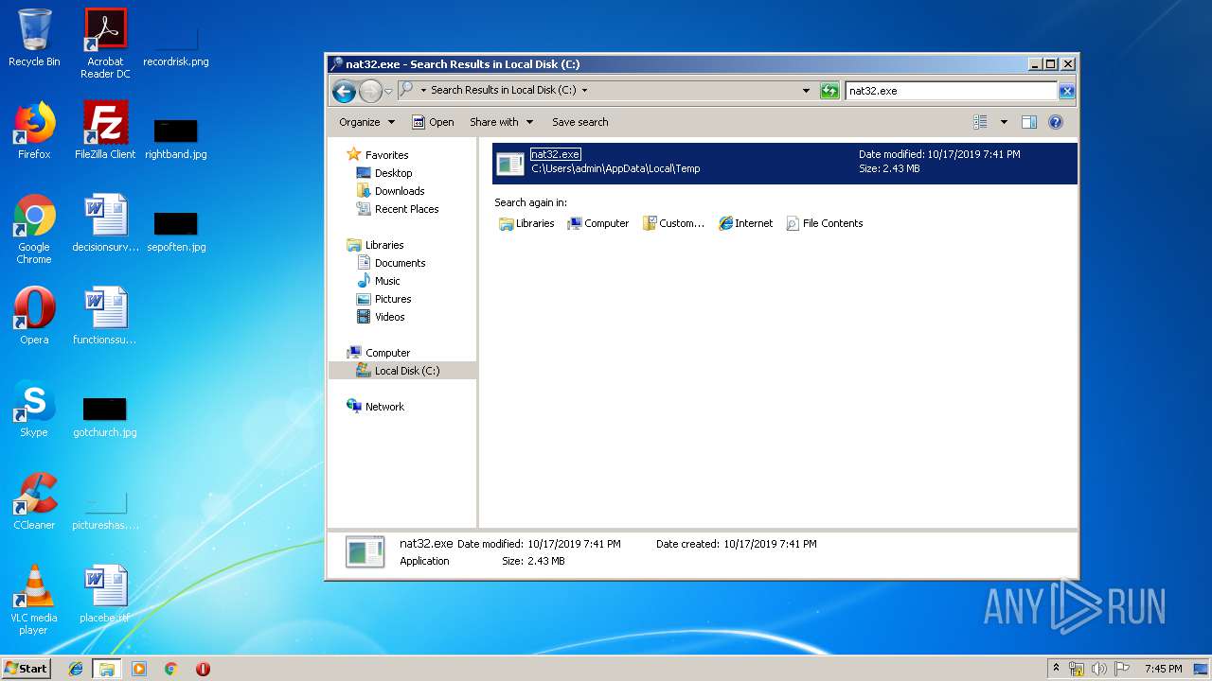Click the volume tray icon
Image resolution: width=1212 pixels, height=681 pixels.
point(1098,669)
